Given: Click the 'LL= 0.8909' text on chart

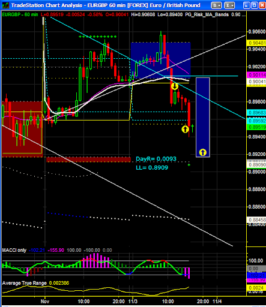Looking at the screenshot, I should coord(152,167).
